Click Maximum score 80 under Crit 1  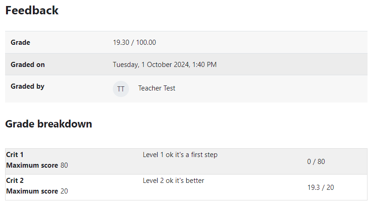[x=37, y=165]
